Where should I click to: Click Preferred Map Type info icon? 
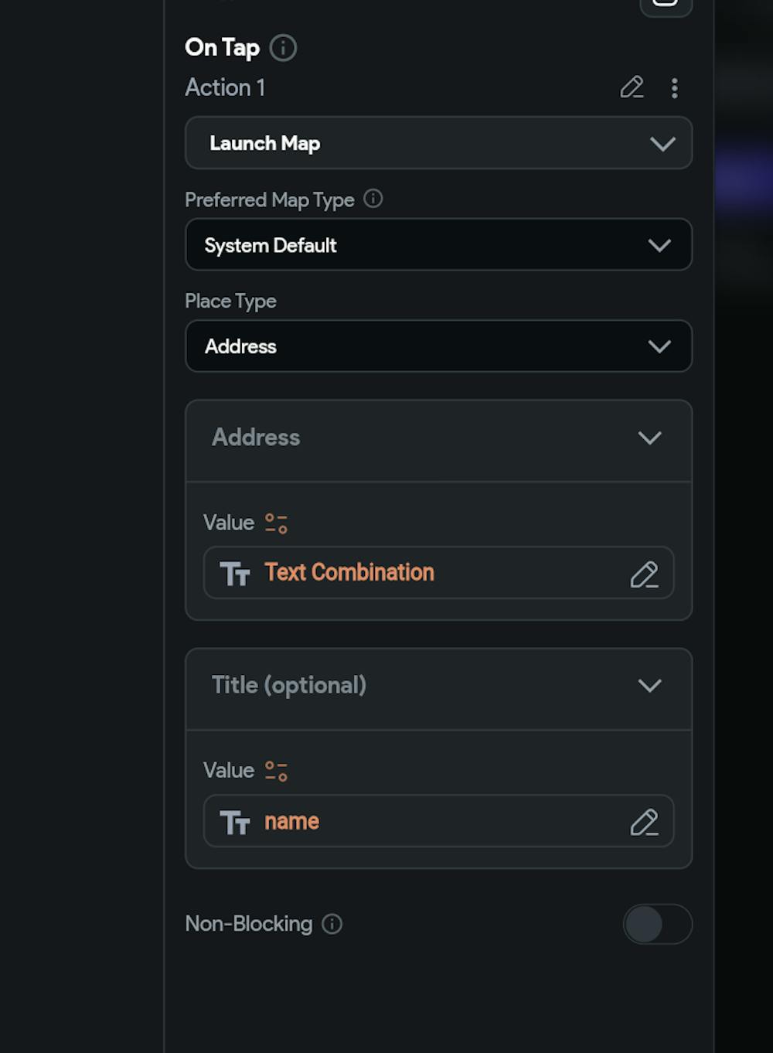(373, 199)
